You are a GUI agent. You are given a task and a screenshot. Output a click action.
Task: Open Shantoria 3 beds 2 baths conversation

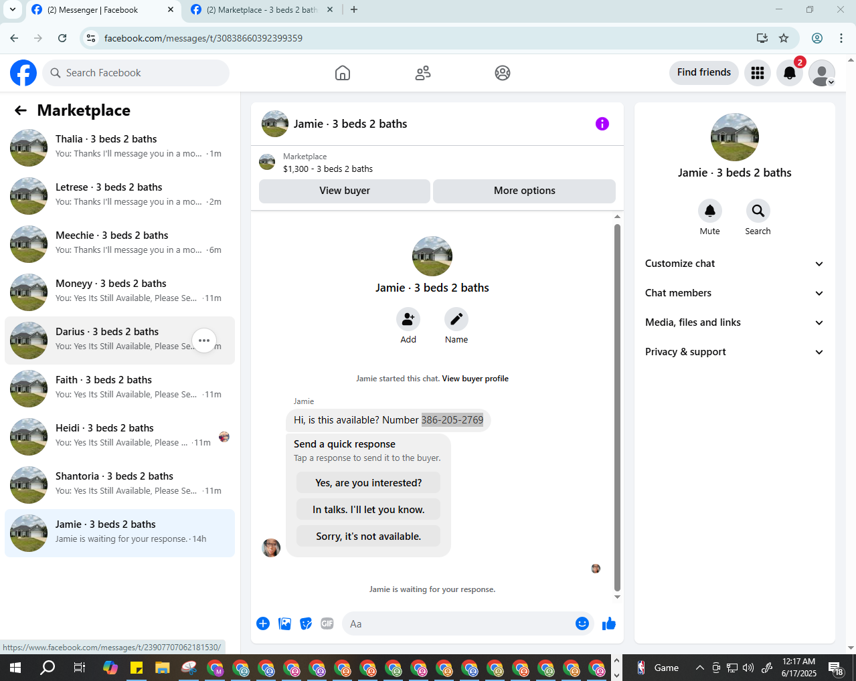(120, 485)
